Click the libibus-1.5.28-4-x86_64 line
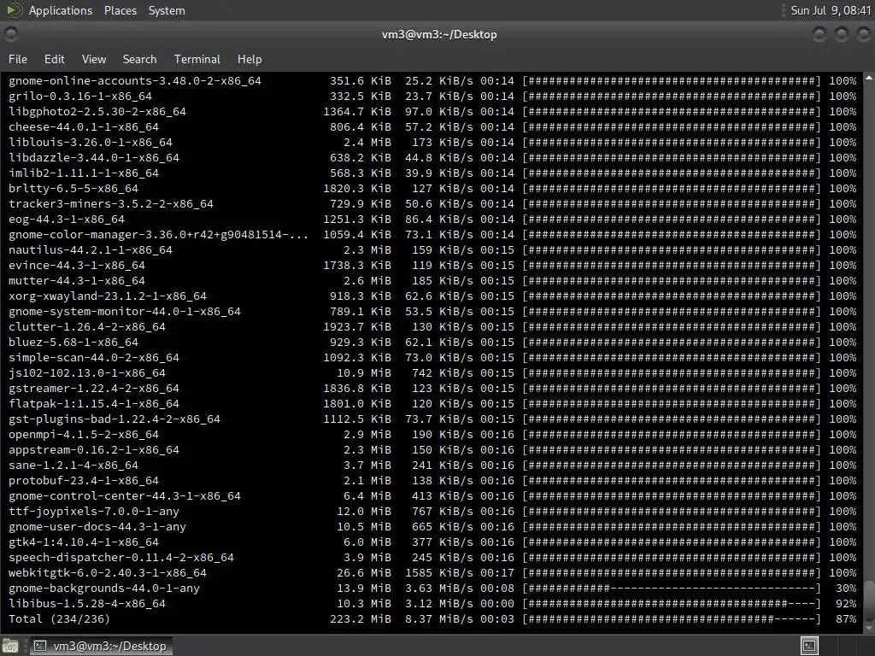The height and width of the screenshot is (656, 875). pos(432,604)
